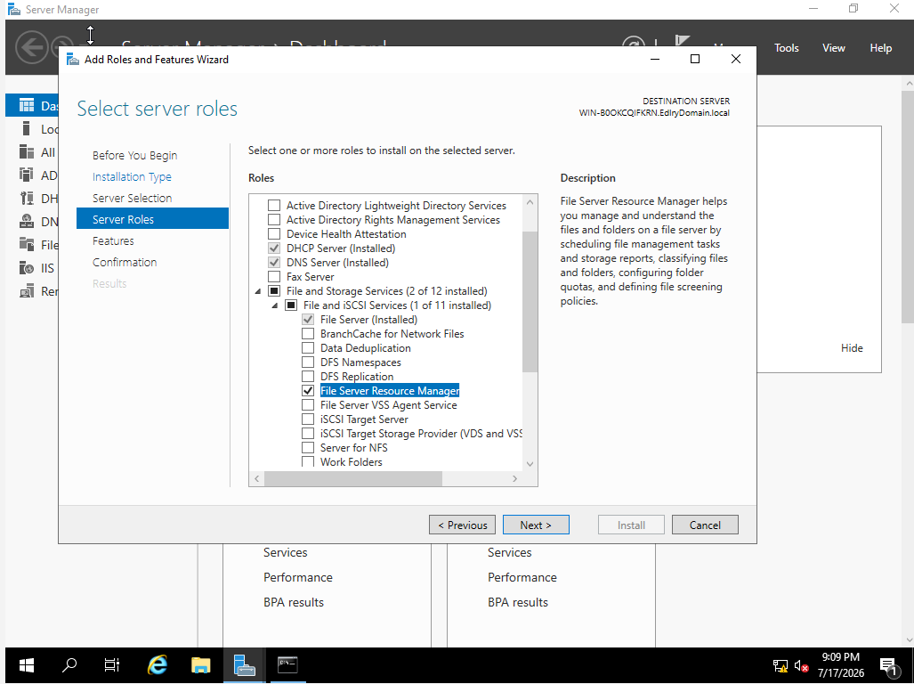Maximize the Add Roles and Features Wizard
The height and width of the screenshot is (684, 914).
pyautogui.click(x=695, y=59)
